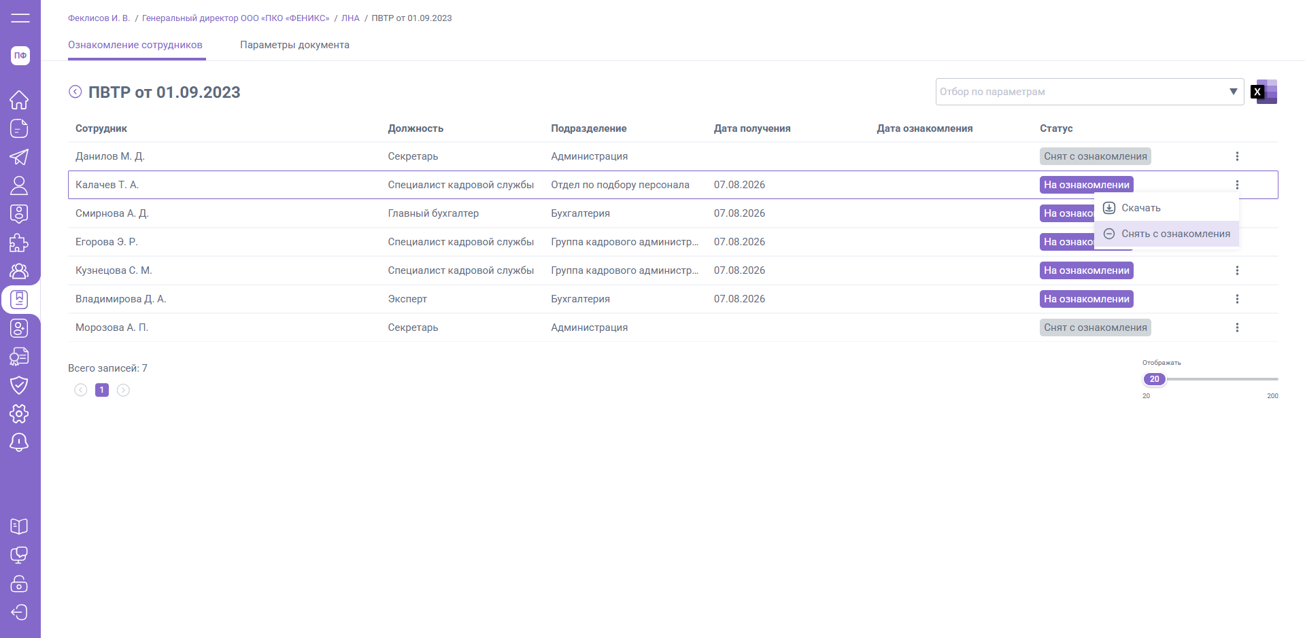The width and height of the screenshot is (1305, 638).
Task: Click the back arrow beside ПВТР title
Action: click(75, 92)
